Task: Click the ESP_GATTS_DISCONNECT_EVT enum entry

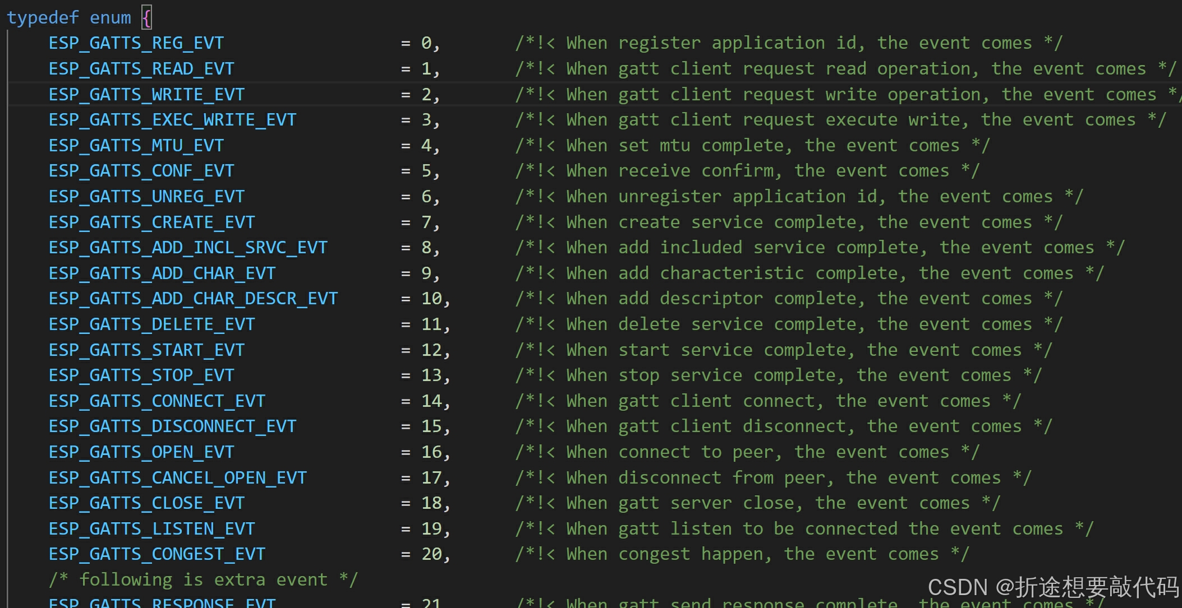Action: (x=172, y=426)
